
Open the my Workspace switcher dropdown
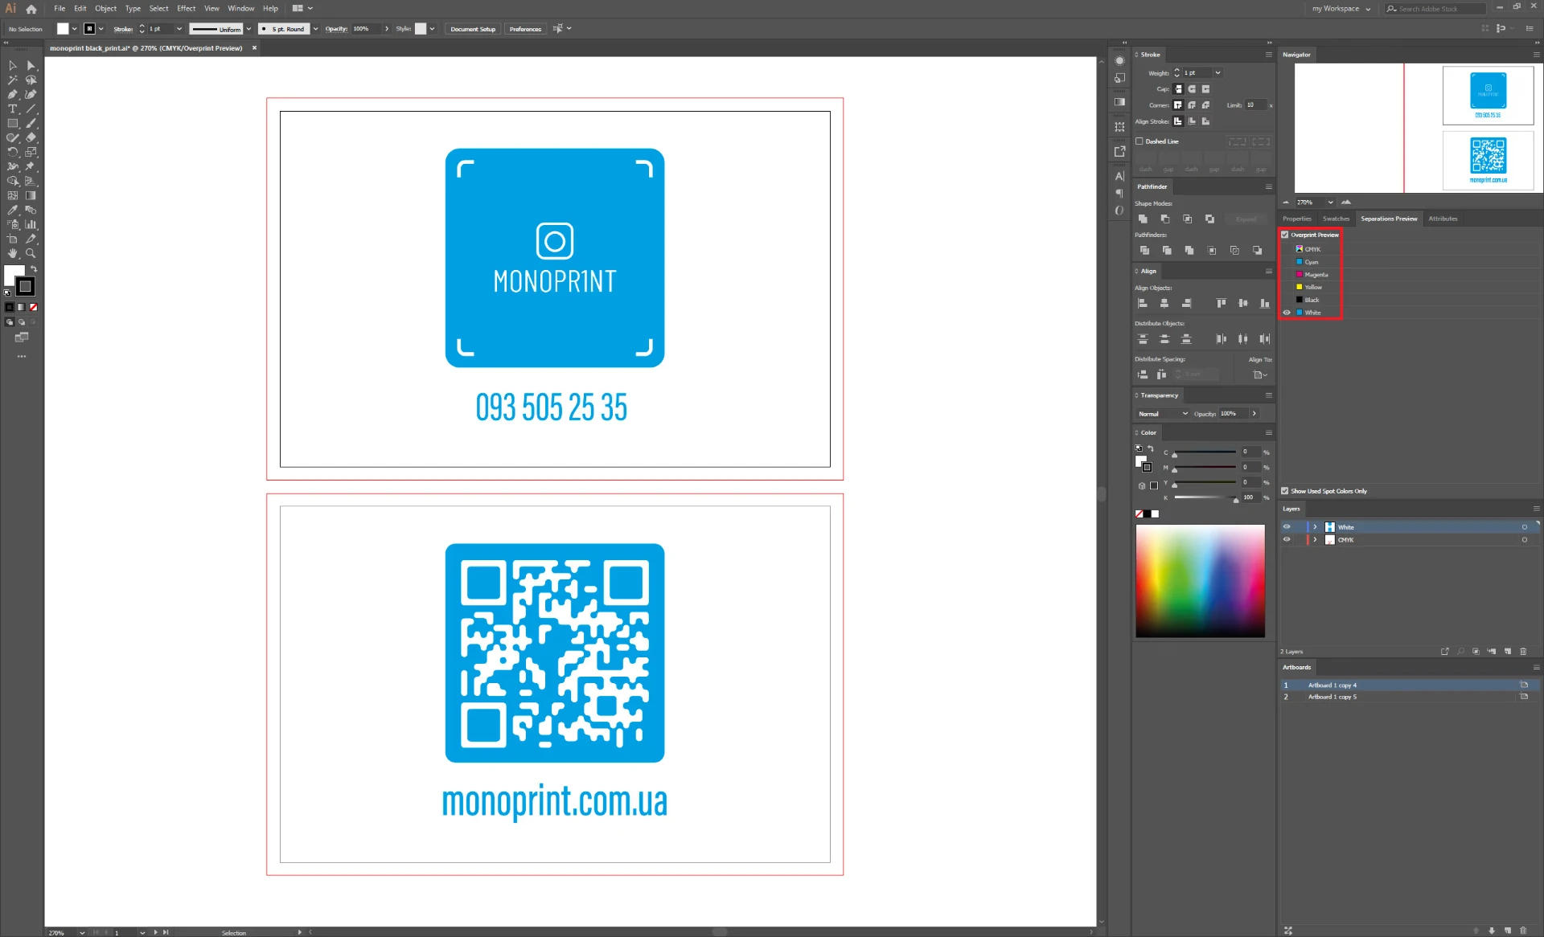1341,9
